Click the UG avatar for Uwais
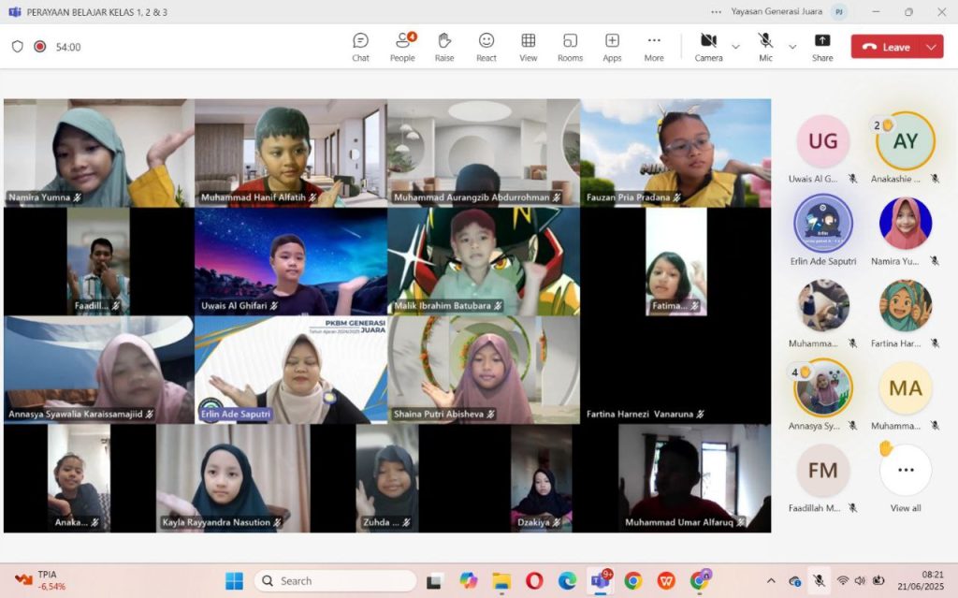The image size is (958, 598). point(823,141)
